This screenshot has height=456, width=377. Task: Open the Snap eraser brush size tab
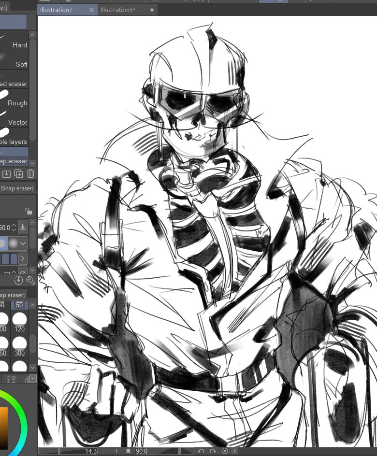(x=13, y=295)
